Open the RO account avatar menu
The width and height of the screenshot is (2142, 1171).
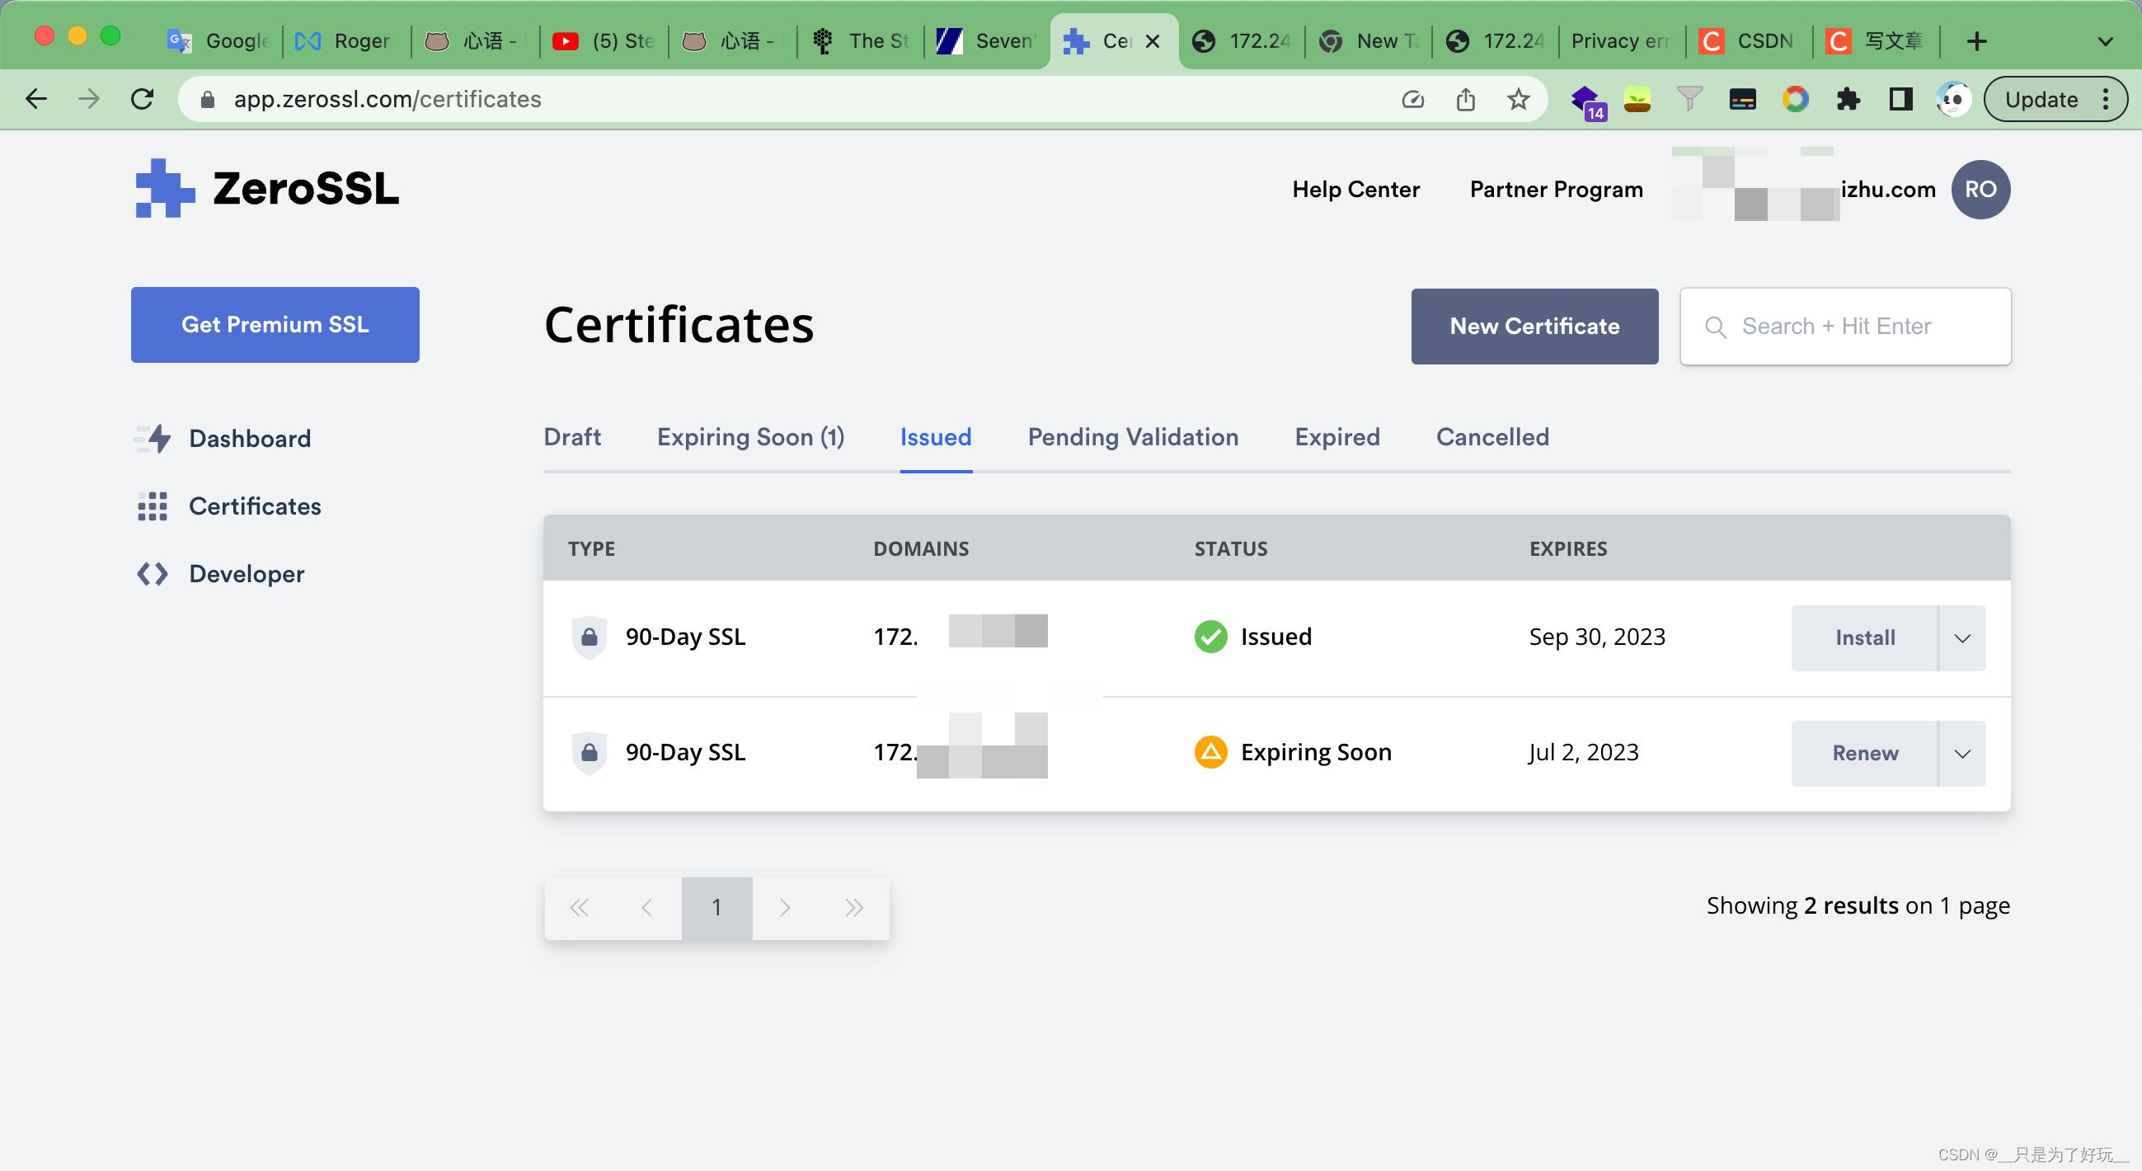pyautogui.click(x=1980, y=190)
